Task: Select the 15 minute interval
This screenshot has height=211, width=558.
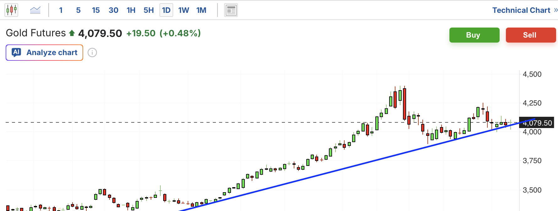Action: click(x=96, y=10)
